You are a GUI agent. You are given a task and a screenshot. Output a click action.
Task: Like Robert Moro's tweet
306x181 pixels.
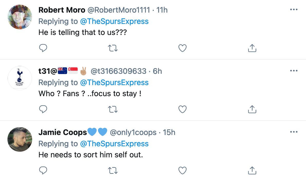(182, 48)
